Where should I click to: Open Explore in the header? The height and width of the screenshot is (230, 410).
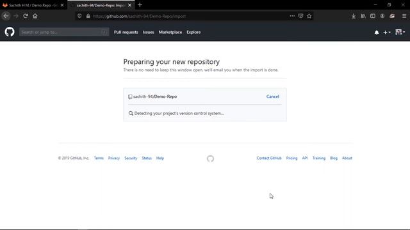coord(193,32)
